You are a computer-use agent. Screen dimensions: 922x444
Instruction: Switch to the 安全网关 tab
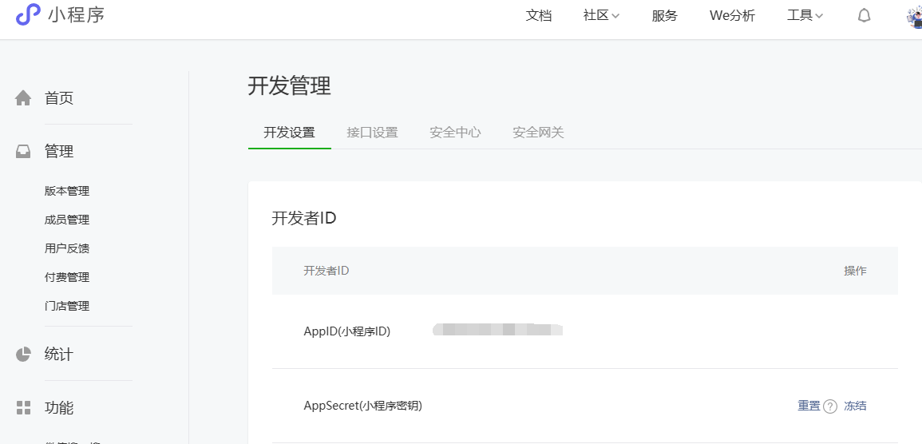[x=538, y=133]
